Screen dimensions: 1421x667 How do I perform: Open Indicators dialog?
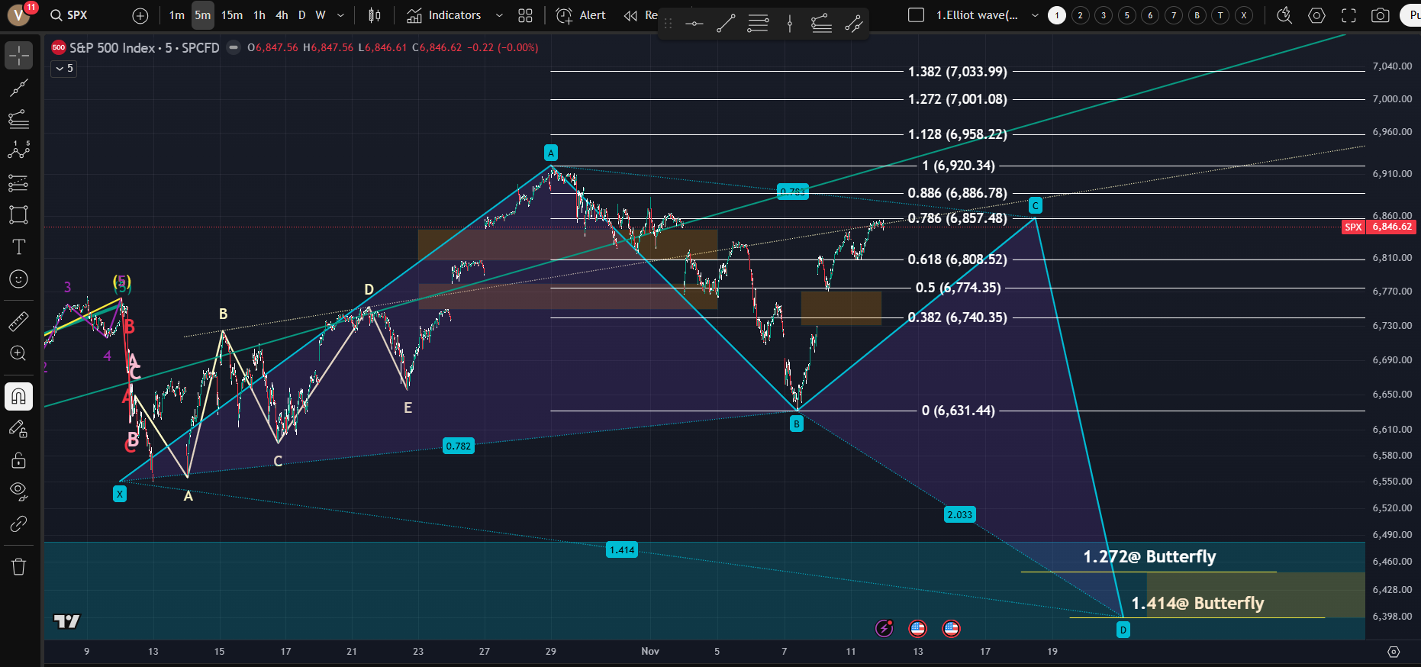point(444,15)
